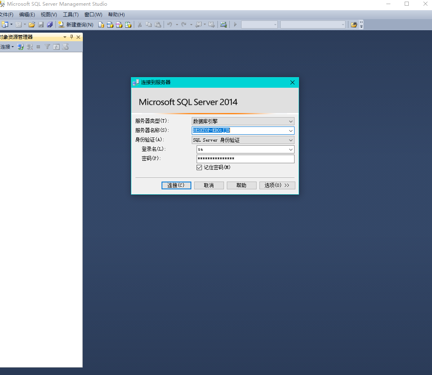Uncheck the 记住密码(M) checkbox
The width and height of the screenshot is (432, 375).
[199, 168]
